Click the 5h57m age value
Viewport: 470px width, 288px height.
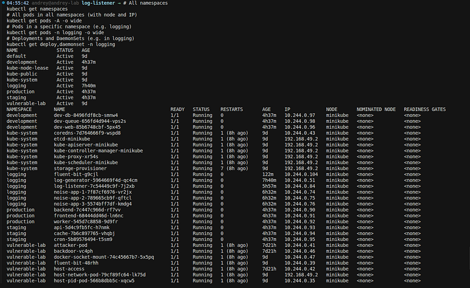pos(269,186)
